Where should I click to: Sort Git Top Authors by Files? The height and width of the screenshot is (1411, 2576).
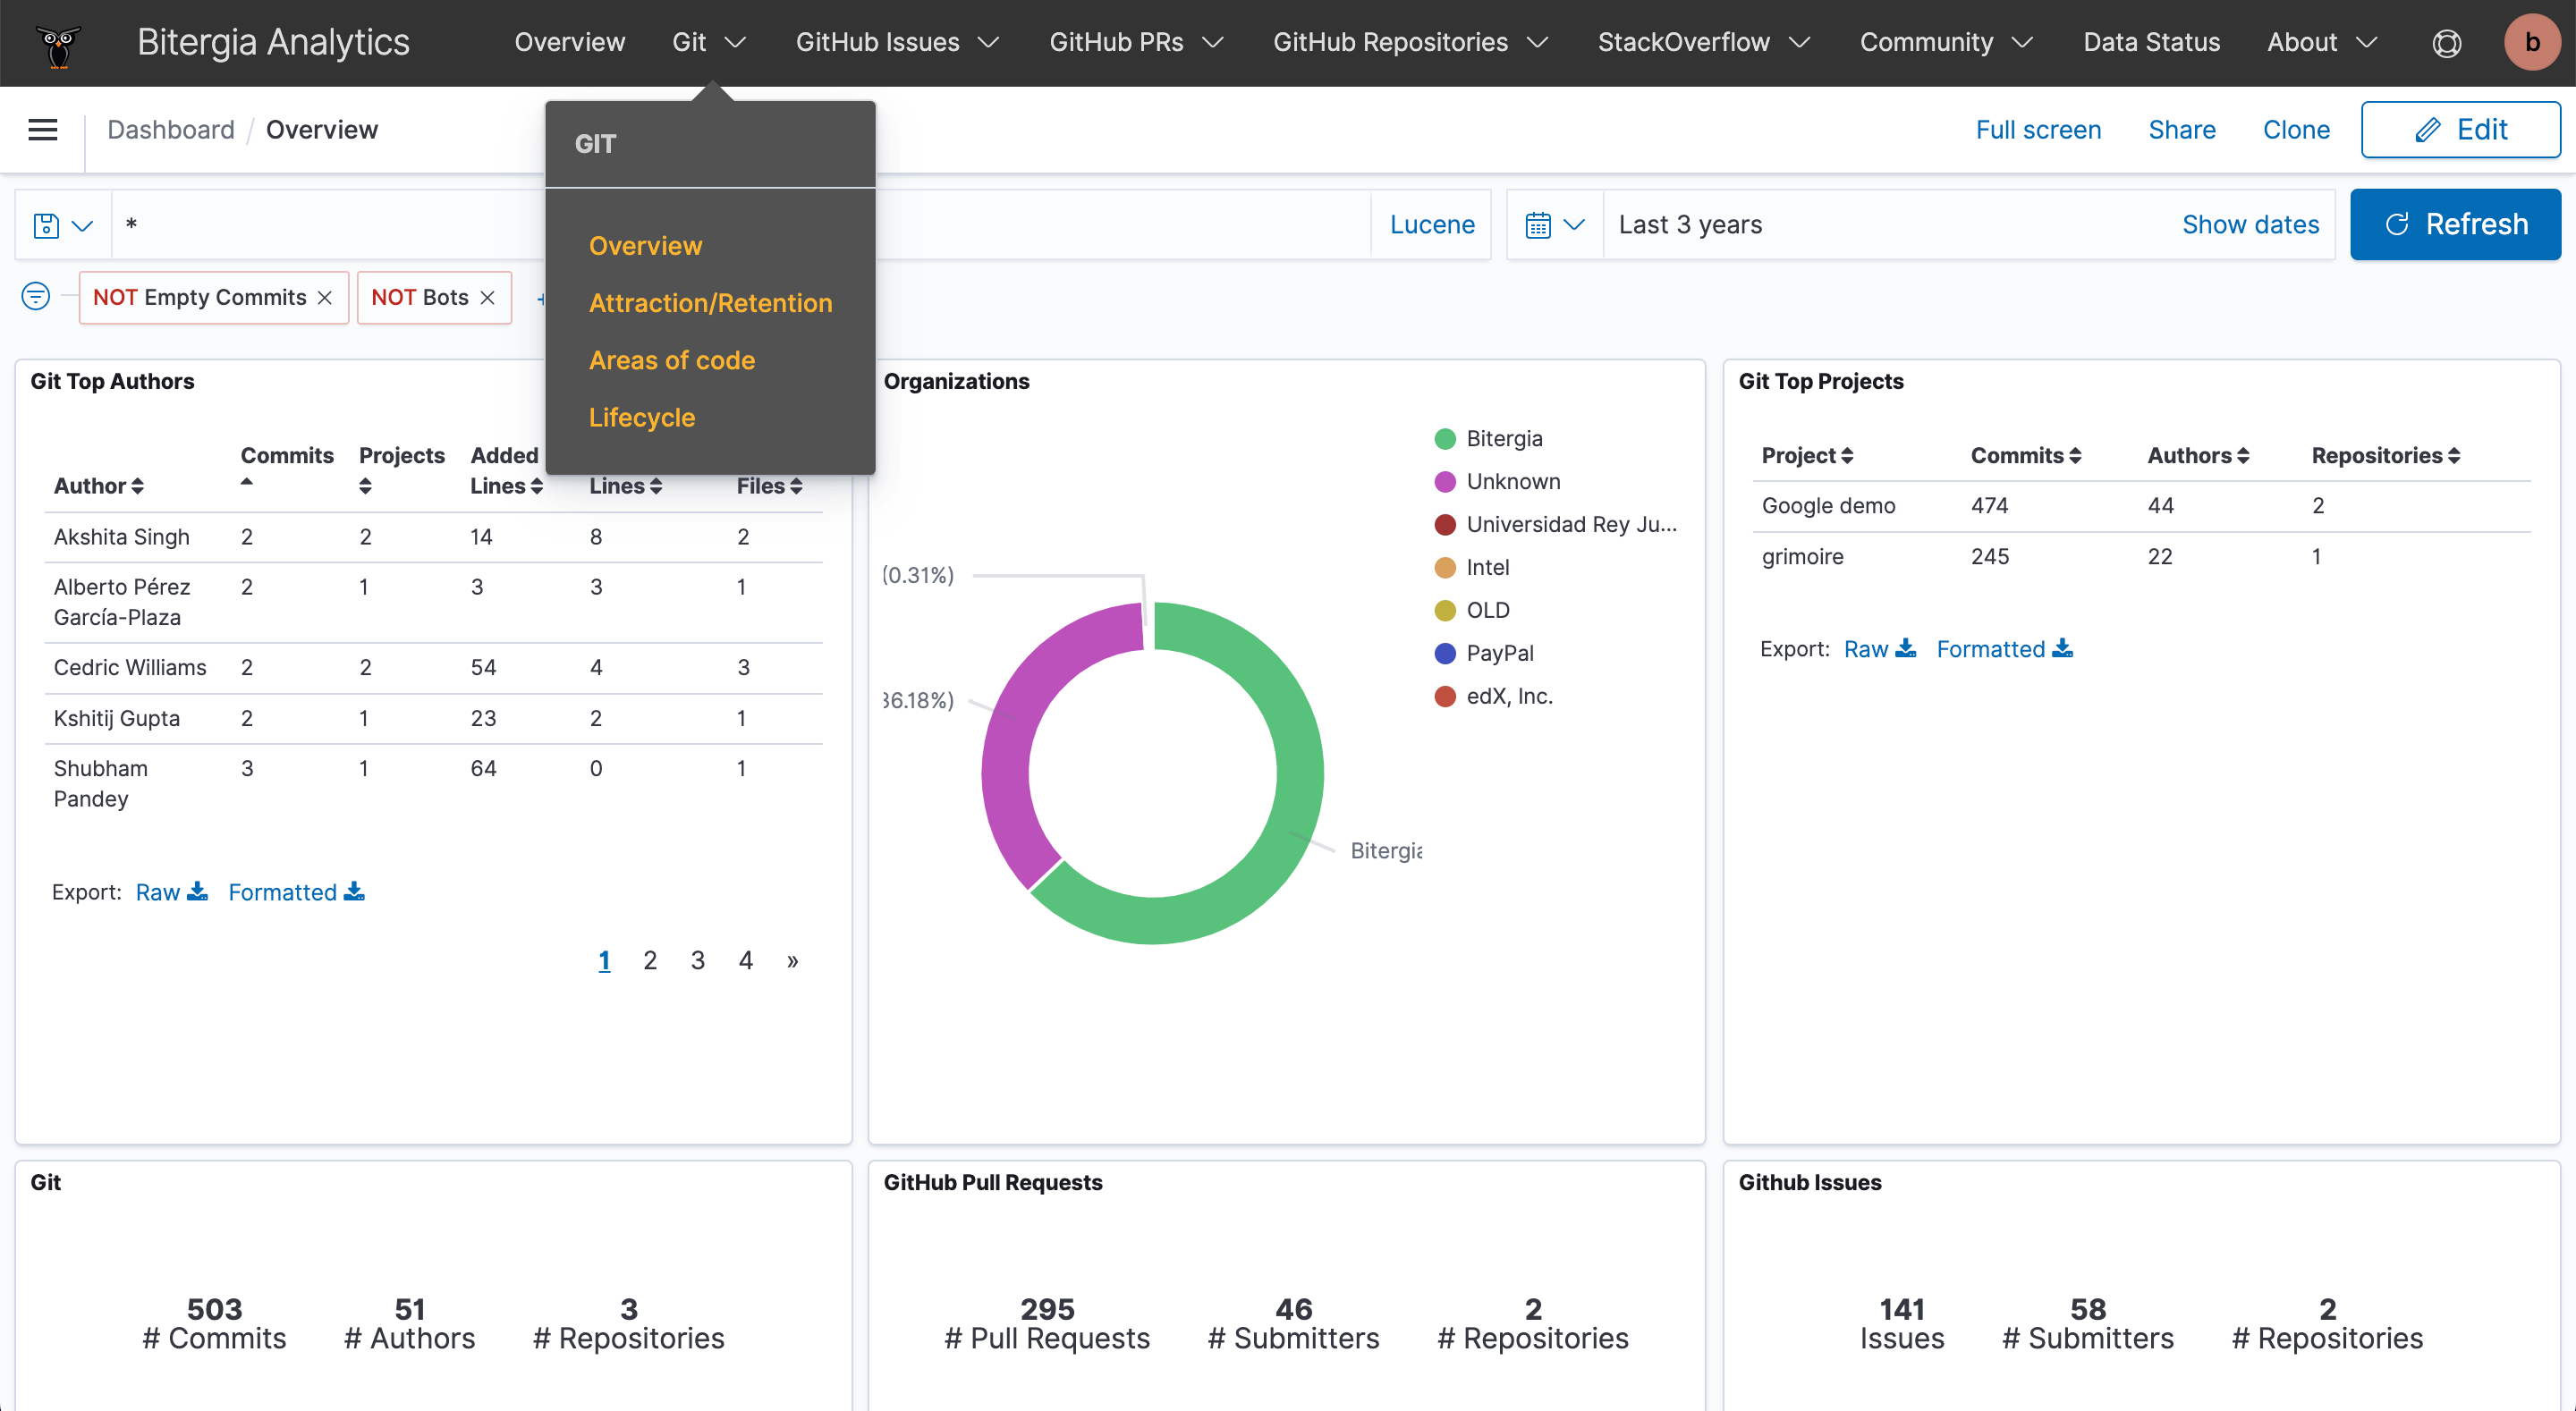[769, 486]
